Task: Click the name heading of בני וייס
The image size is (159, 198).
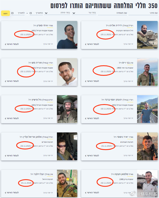Action: click(126, 63)
